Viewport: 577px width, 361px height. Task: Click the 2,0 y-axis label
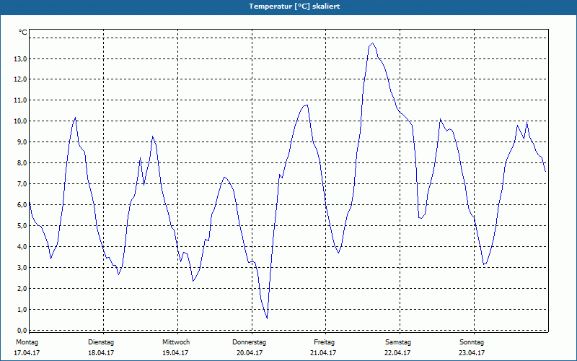pos(22,288)
